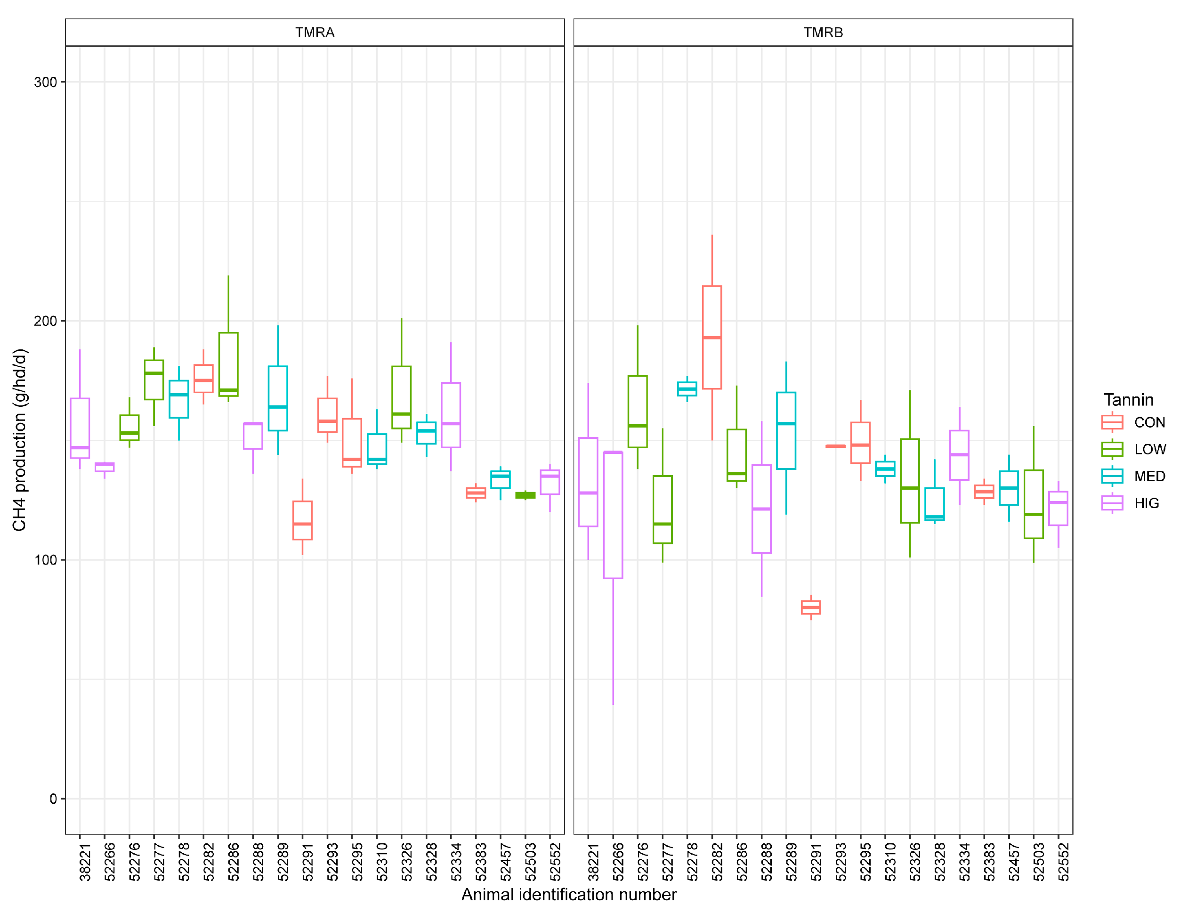Screen dimensions: 1180x913
Task: Click the tall purple boxplot for 52266 in TMRB
Action: point(613,515)
